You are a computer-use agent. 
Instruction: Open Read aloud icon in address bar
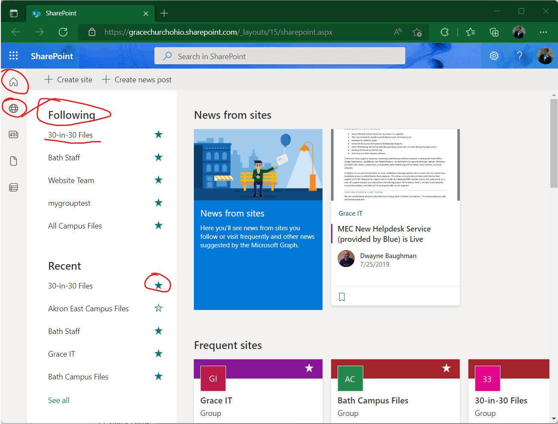point(398,32)
